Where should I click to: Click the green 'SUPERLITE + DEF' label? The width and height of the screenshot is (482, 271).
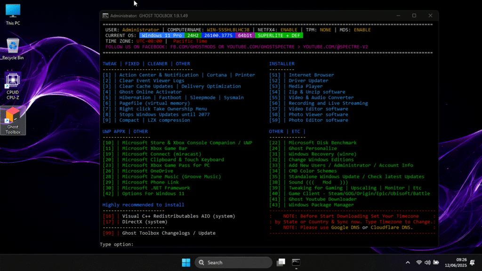(x=279, y=35)
